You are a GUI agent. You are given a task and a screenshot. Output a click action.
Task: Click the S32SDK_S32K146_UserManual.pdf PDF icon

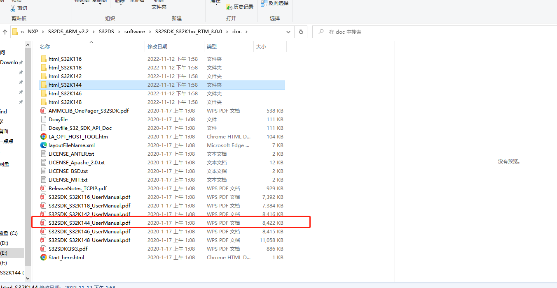point(44,231)
